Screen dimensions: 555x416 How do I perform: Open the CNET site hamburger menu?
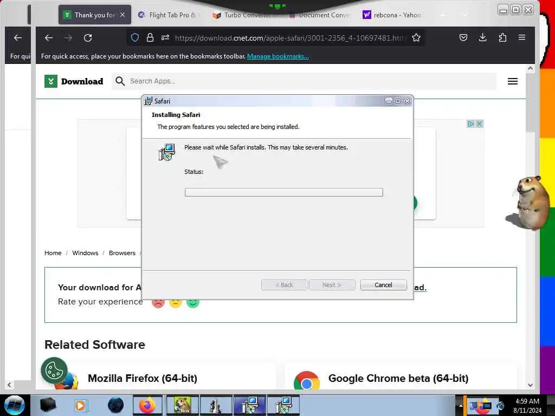point(513,81)
